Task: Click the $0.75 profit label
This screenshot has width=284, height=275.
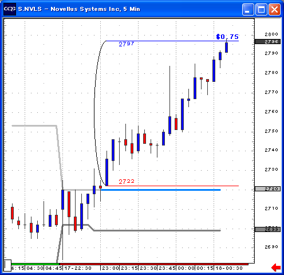Action: 227,37
